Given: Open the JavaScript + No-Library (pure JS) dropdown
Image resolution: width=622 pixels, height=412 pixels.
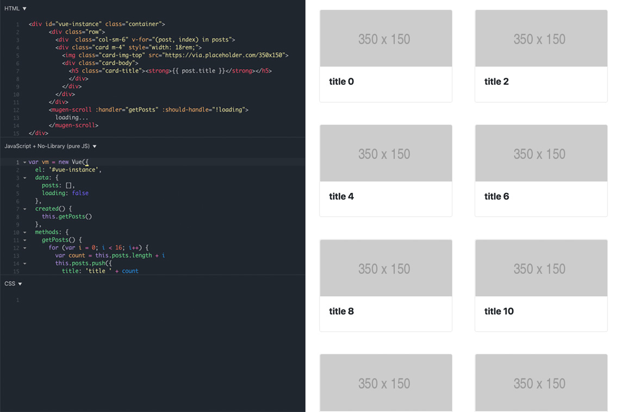Looking at the screenshot, I should 51,146.
